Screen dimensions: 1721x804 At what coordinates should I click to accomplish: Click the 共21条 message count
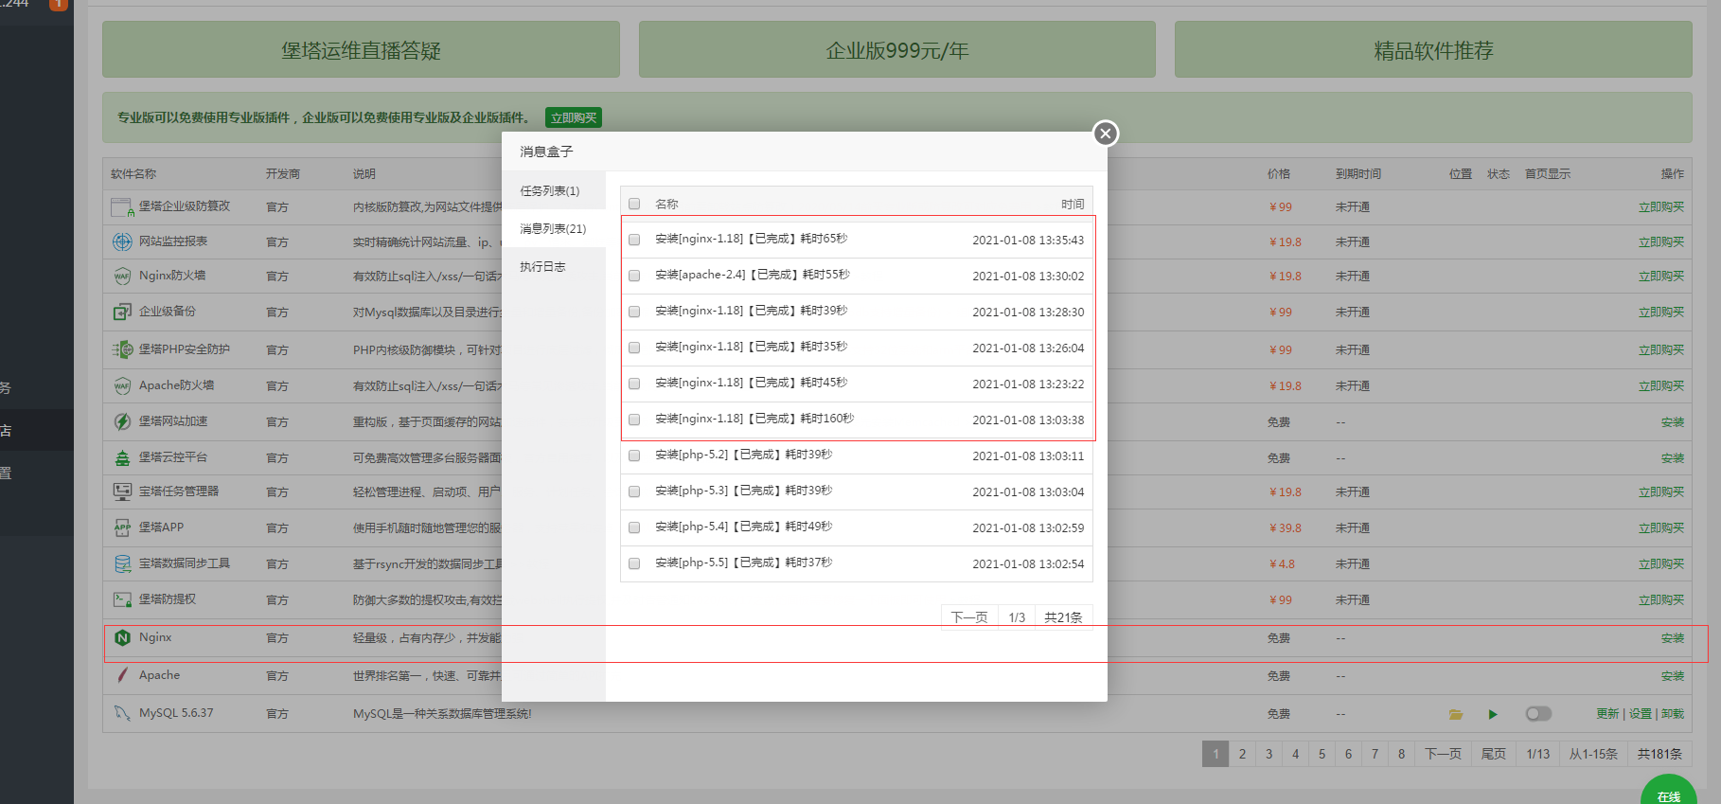click(1063, 616)
